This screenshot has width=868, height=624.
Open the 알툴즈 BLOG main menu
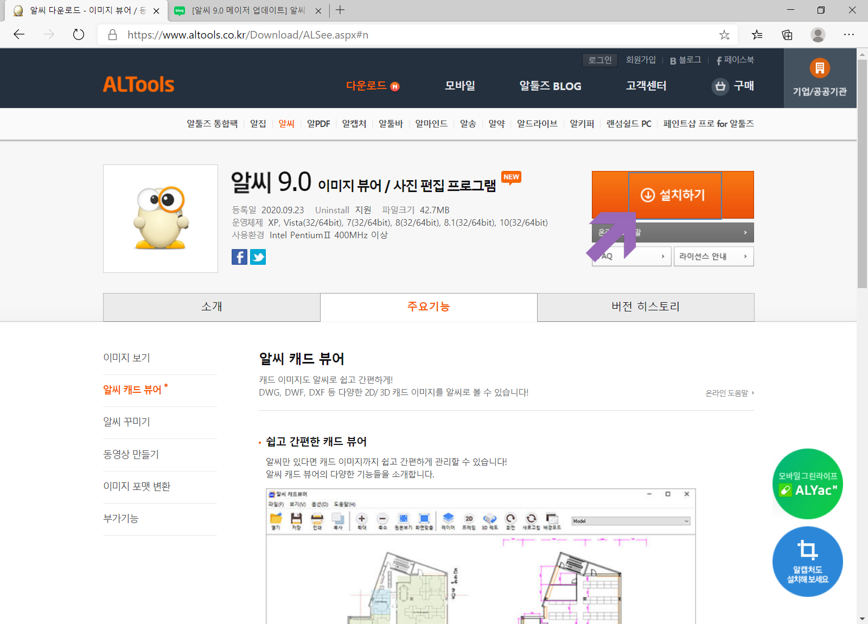[550, 86]
